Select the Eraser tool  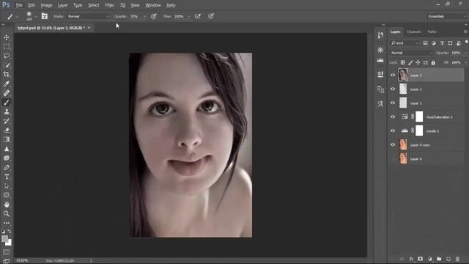coord(7,131)
